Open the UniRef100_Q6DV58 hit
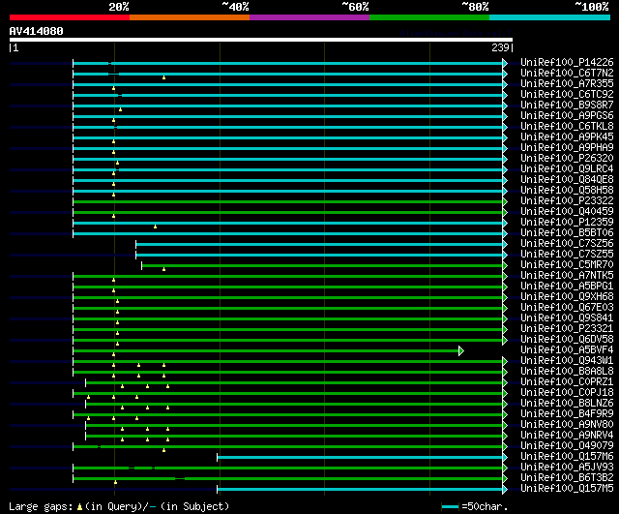 coord(567,340)
